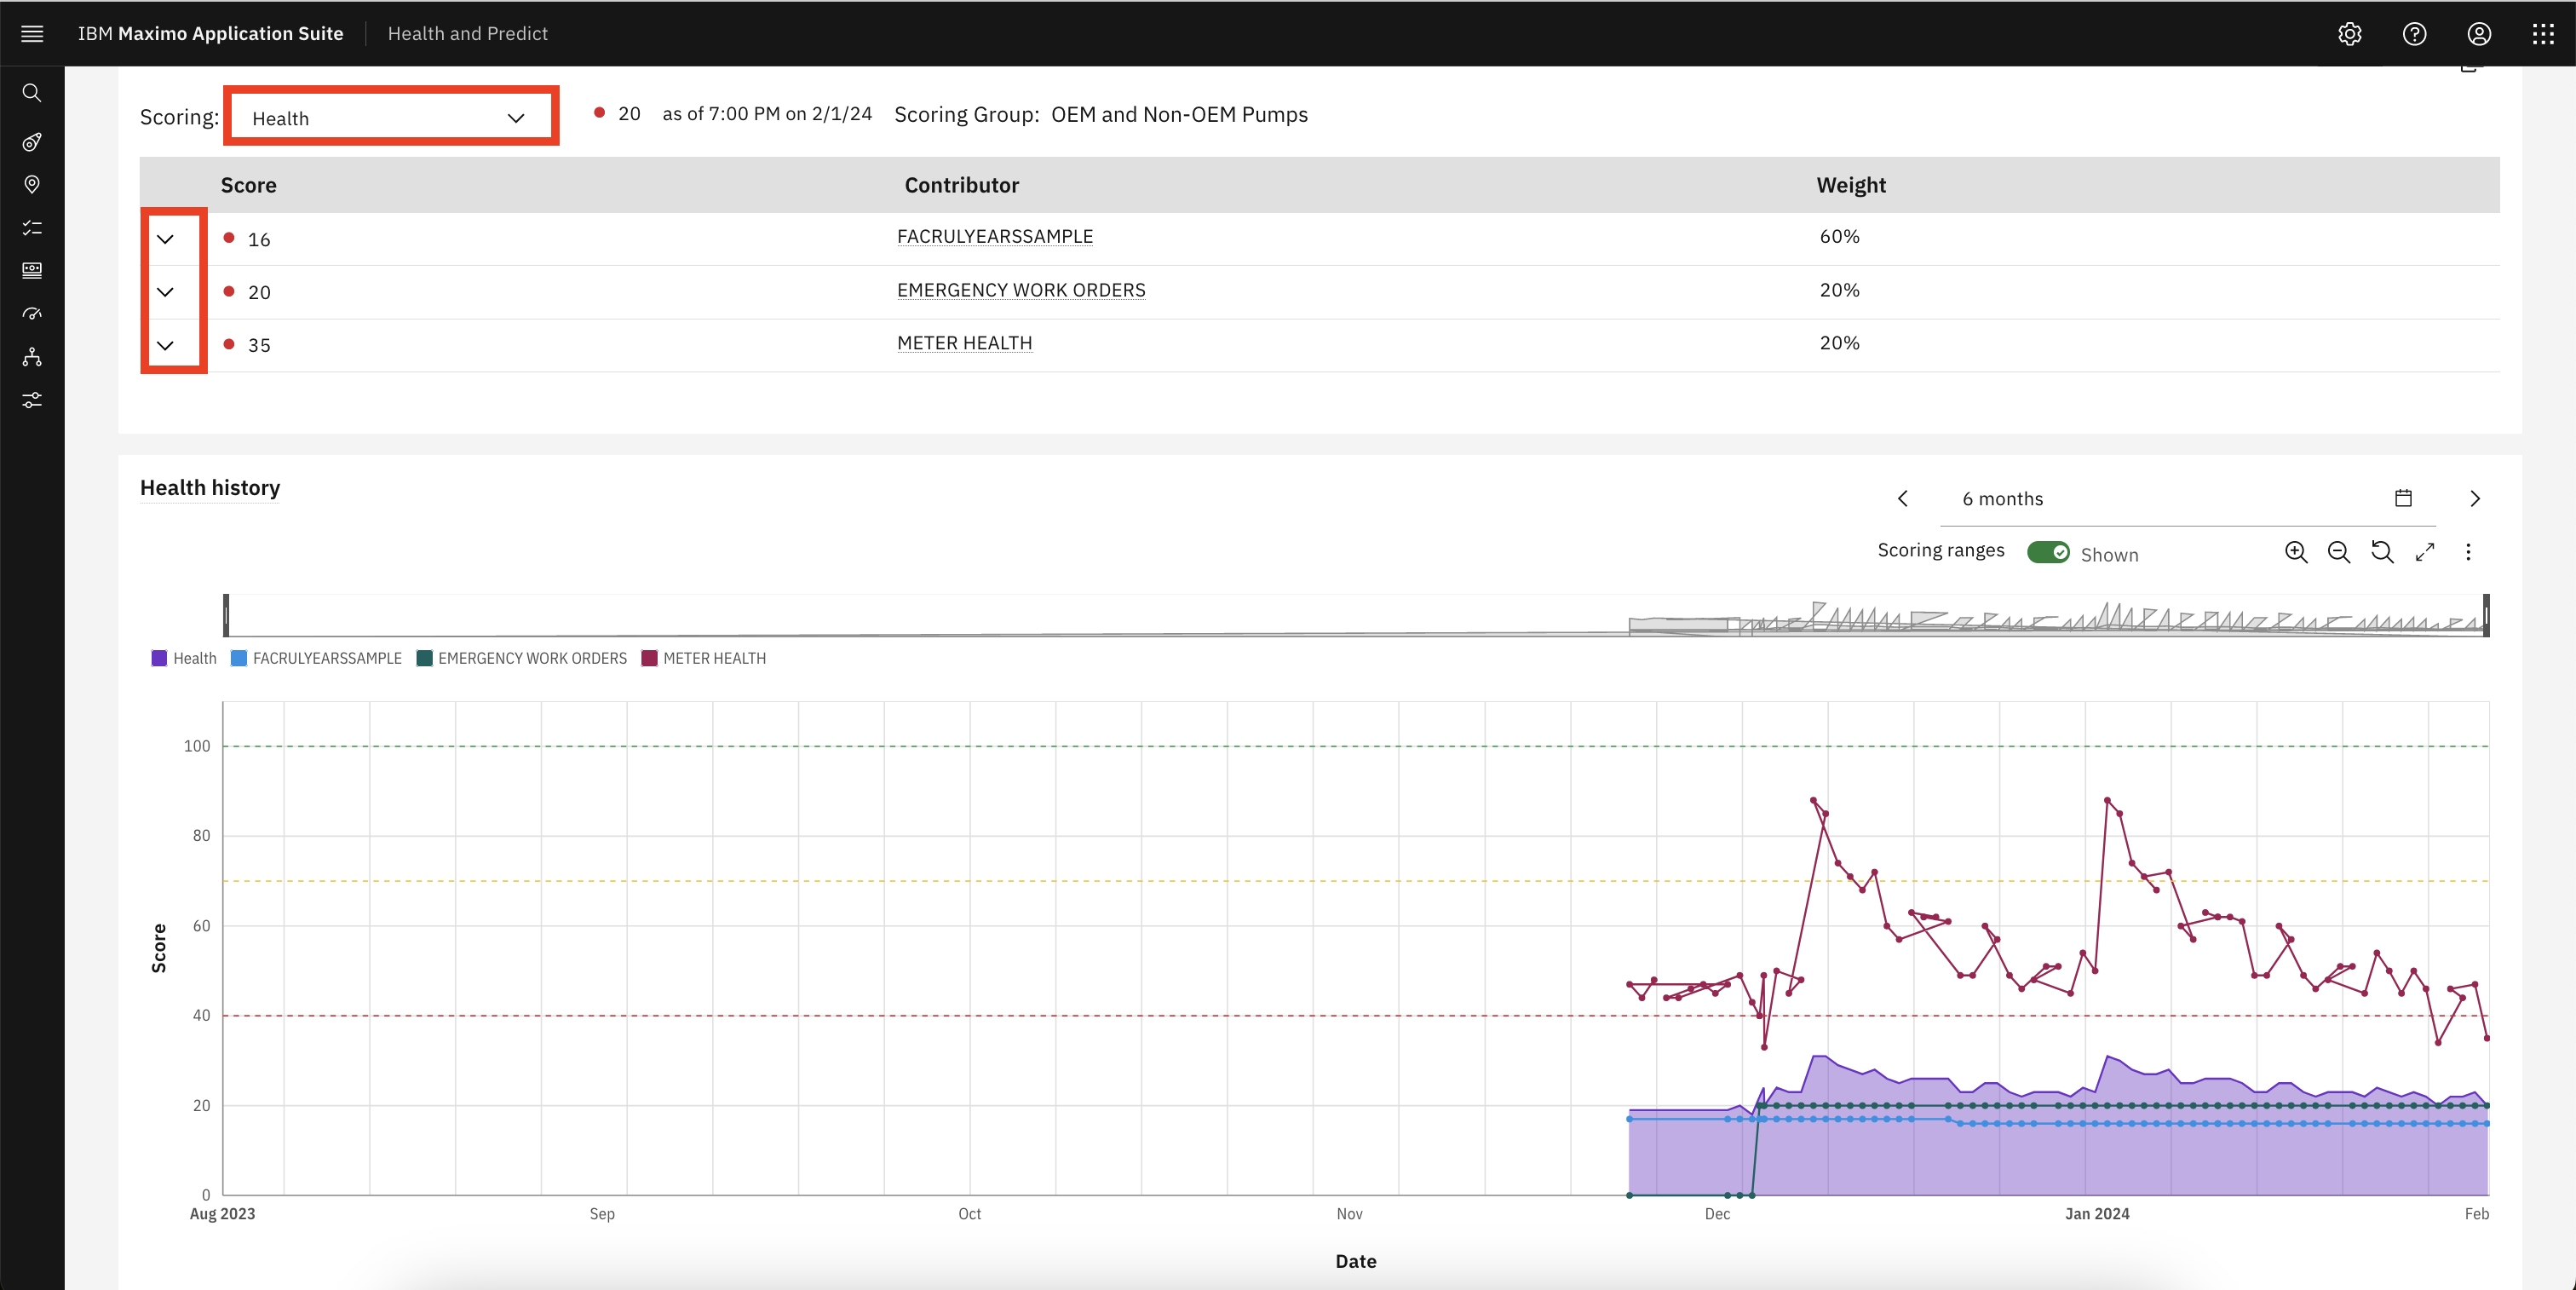Click the OEM and Non-OEM Pumps scoring group
2576x1290 pixels.
pos(1179,115)
